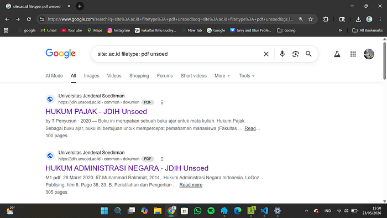Open site information icon in address bar
This screenshot has width=387, height=218.
(x=42, y=19)
